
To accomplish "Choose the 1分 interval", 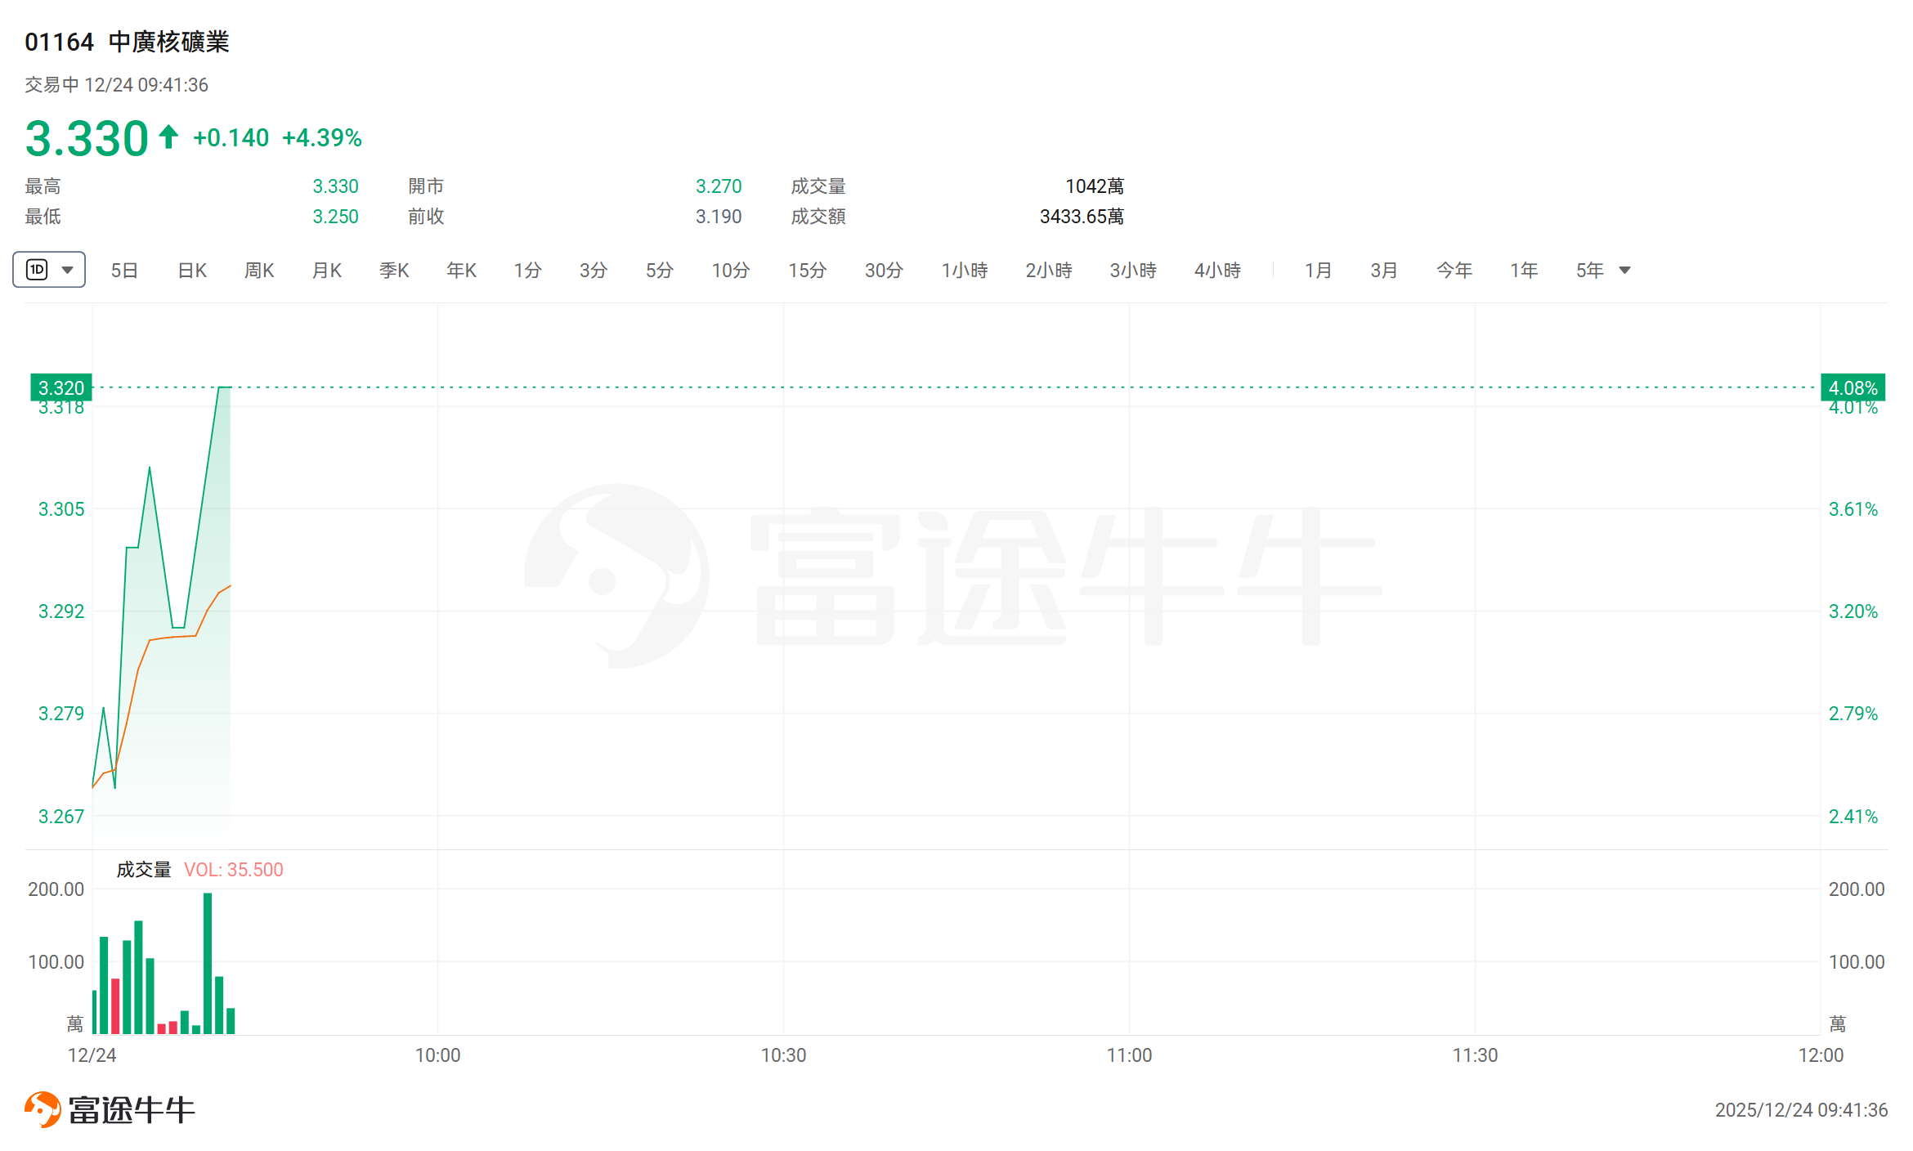I will click(527, 271).
